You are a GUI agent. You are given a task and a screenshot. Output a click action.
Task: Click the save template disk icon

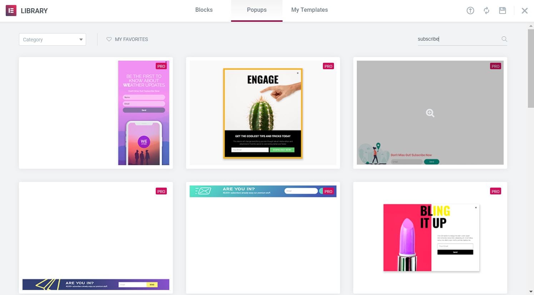502,11
